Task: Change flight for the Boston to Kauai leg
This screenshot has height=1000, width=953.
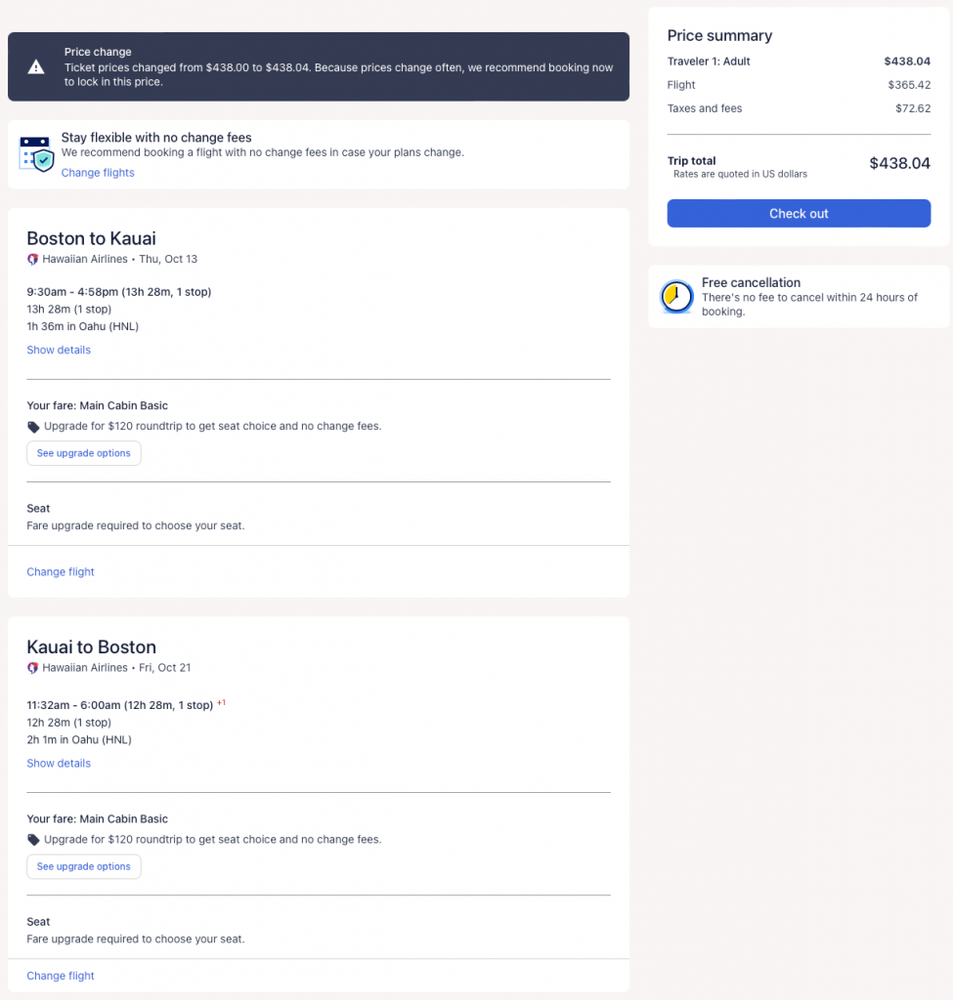Action: click(x=61, y=572)
